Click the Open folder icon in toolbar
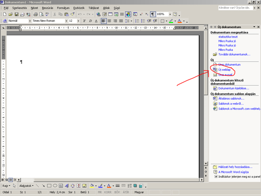Viewport: 261px width, 196px height. 11,14
